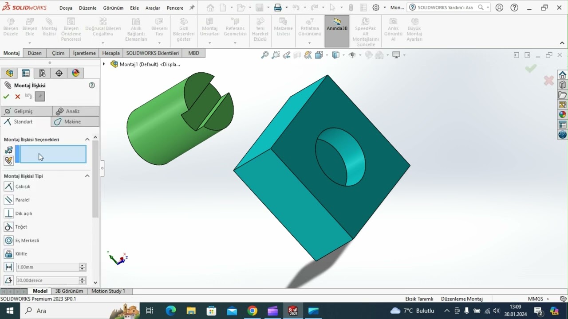Open the SOLIDWORKS Eklentileri tab
The image size is (568, 319).
(x=152, y=53)
